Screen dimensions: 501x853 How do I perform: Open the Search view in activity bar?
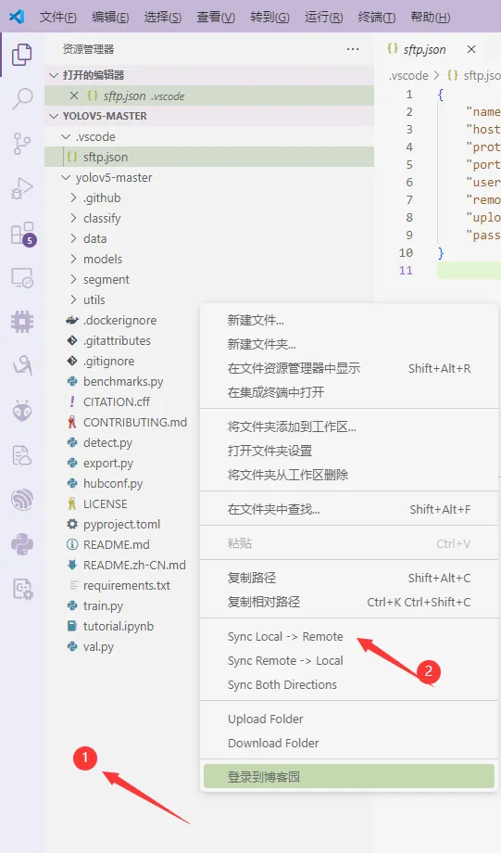(22, 98)
